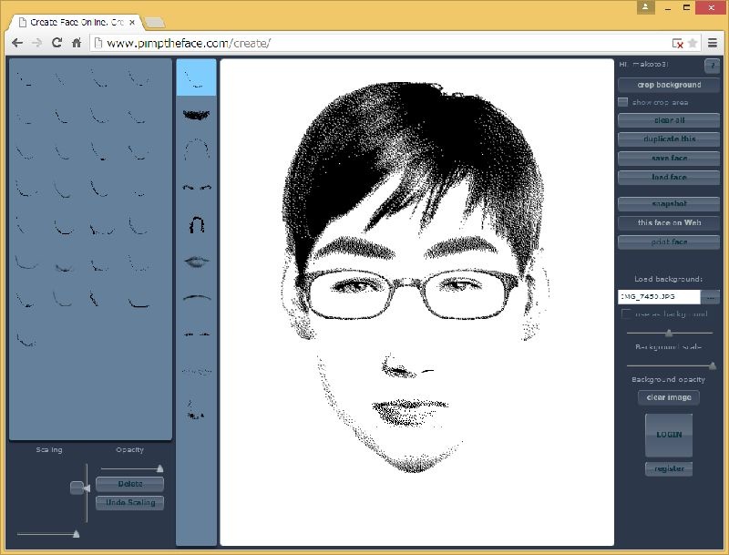The image size is (729, 555).
Task: Click the Undo Scaling button
Action: click(x=129, y=503)
